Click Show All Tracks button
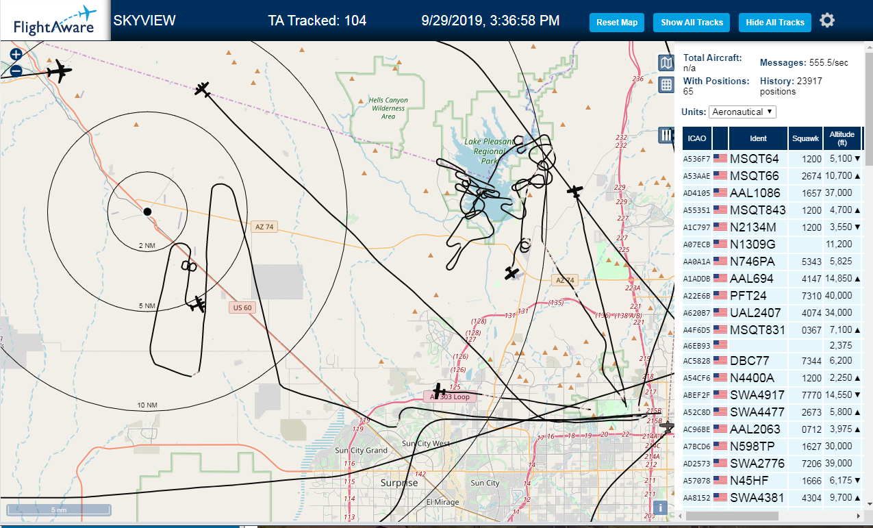 tap(692, 23)
